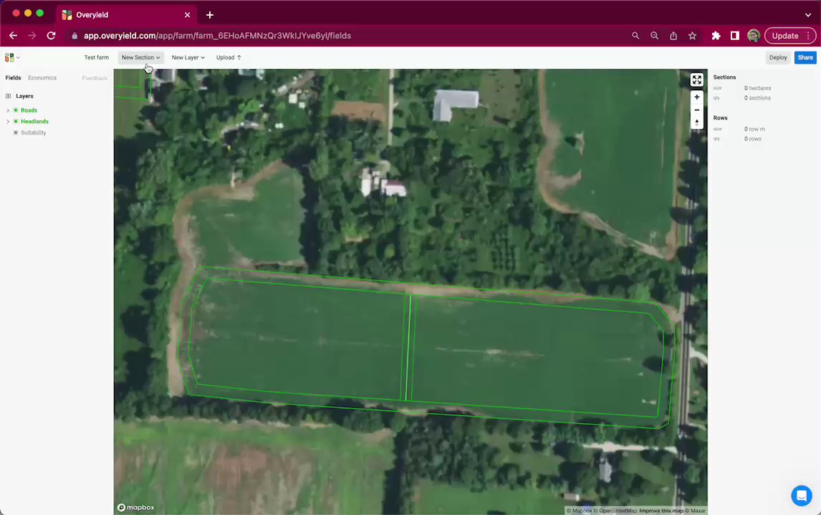Click the padlock site info icon

pyautogui.click(x=75, y=36)
